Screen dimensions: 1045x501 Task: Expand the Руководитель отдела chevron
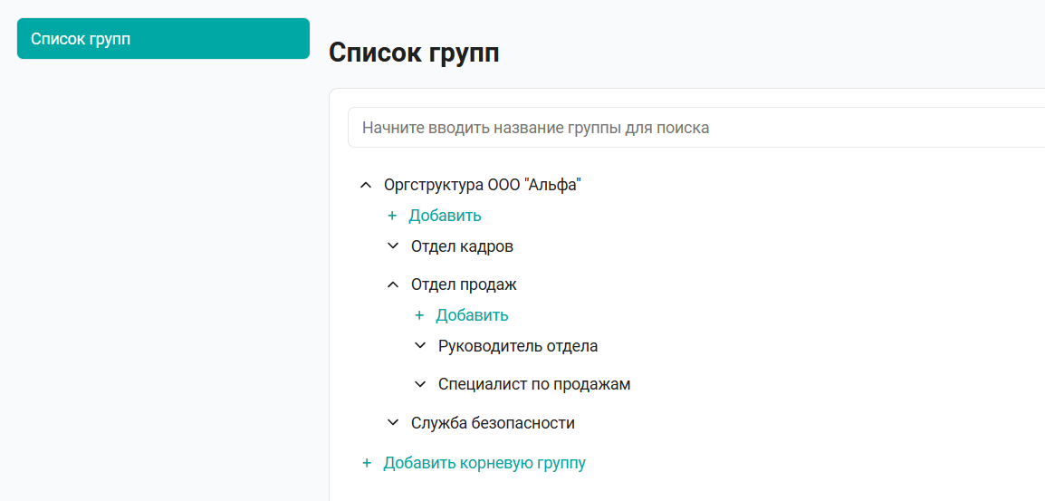coord(420,346)
